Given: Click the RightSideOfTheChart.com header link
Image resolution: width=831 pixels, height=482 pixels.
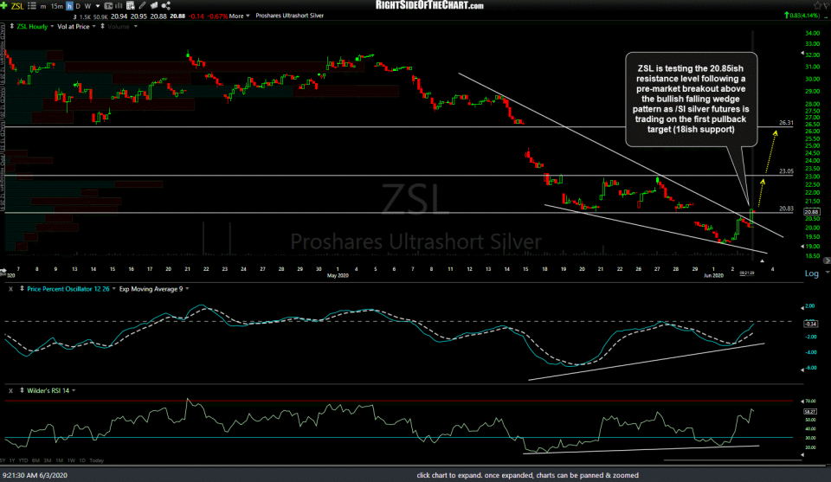Looking at the screenshot, I should point(429,5).
